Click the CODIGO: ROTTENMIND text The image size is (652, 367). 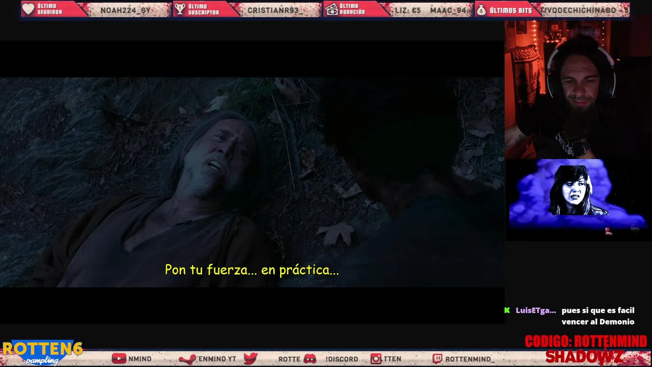[x=586, y=341]
